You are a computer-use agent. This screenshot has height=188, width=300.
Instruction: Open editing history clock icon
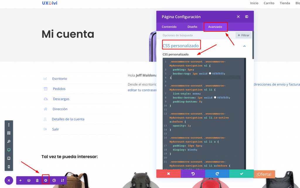pyautogui.click(x=54, y=180)
